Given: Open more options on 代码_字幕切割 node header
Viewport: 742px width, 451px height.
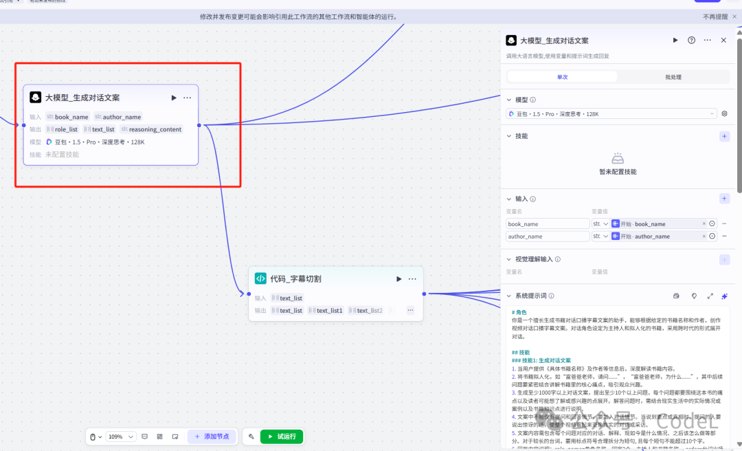Looking at the screenshot, I should coord(412,279).
